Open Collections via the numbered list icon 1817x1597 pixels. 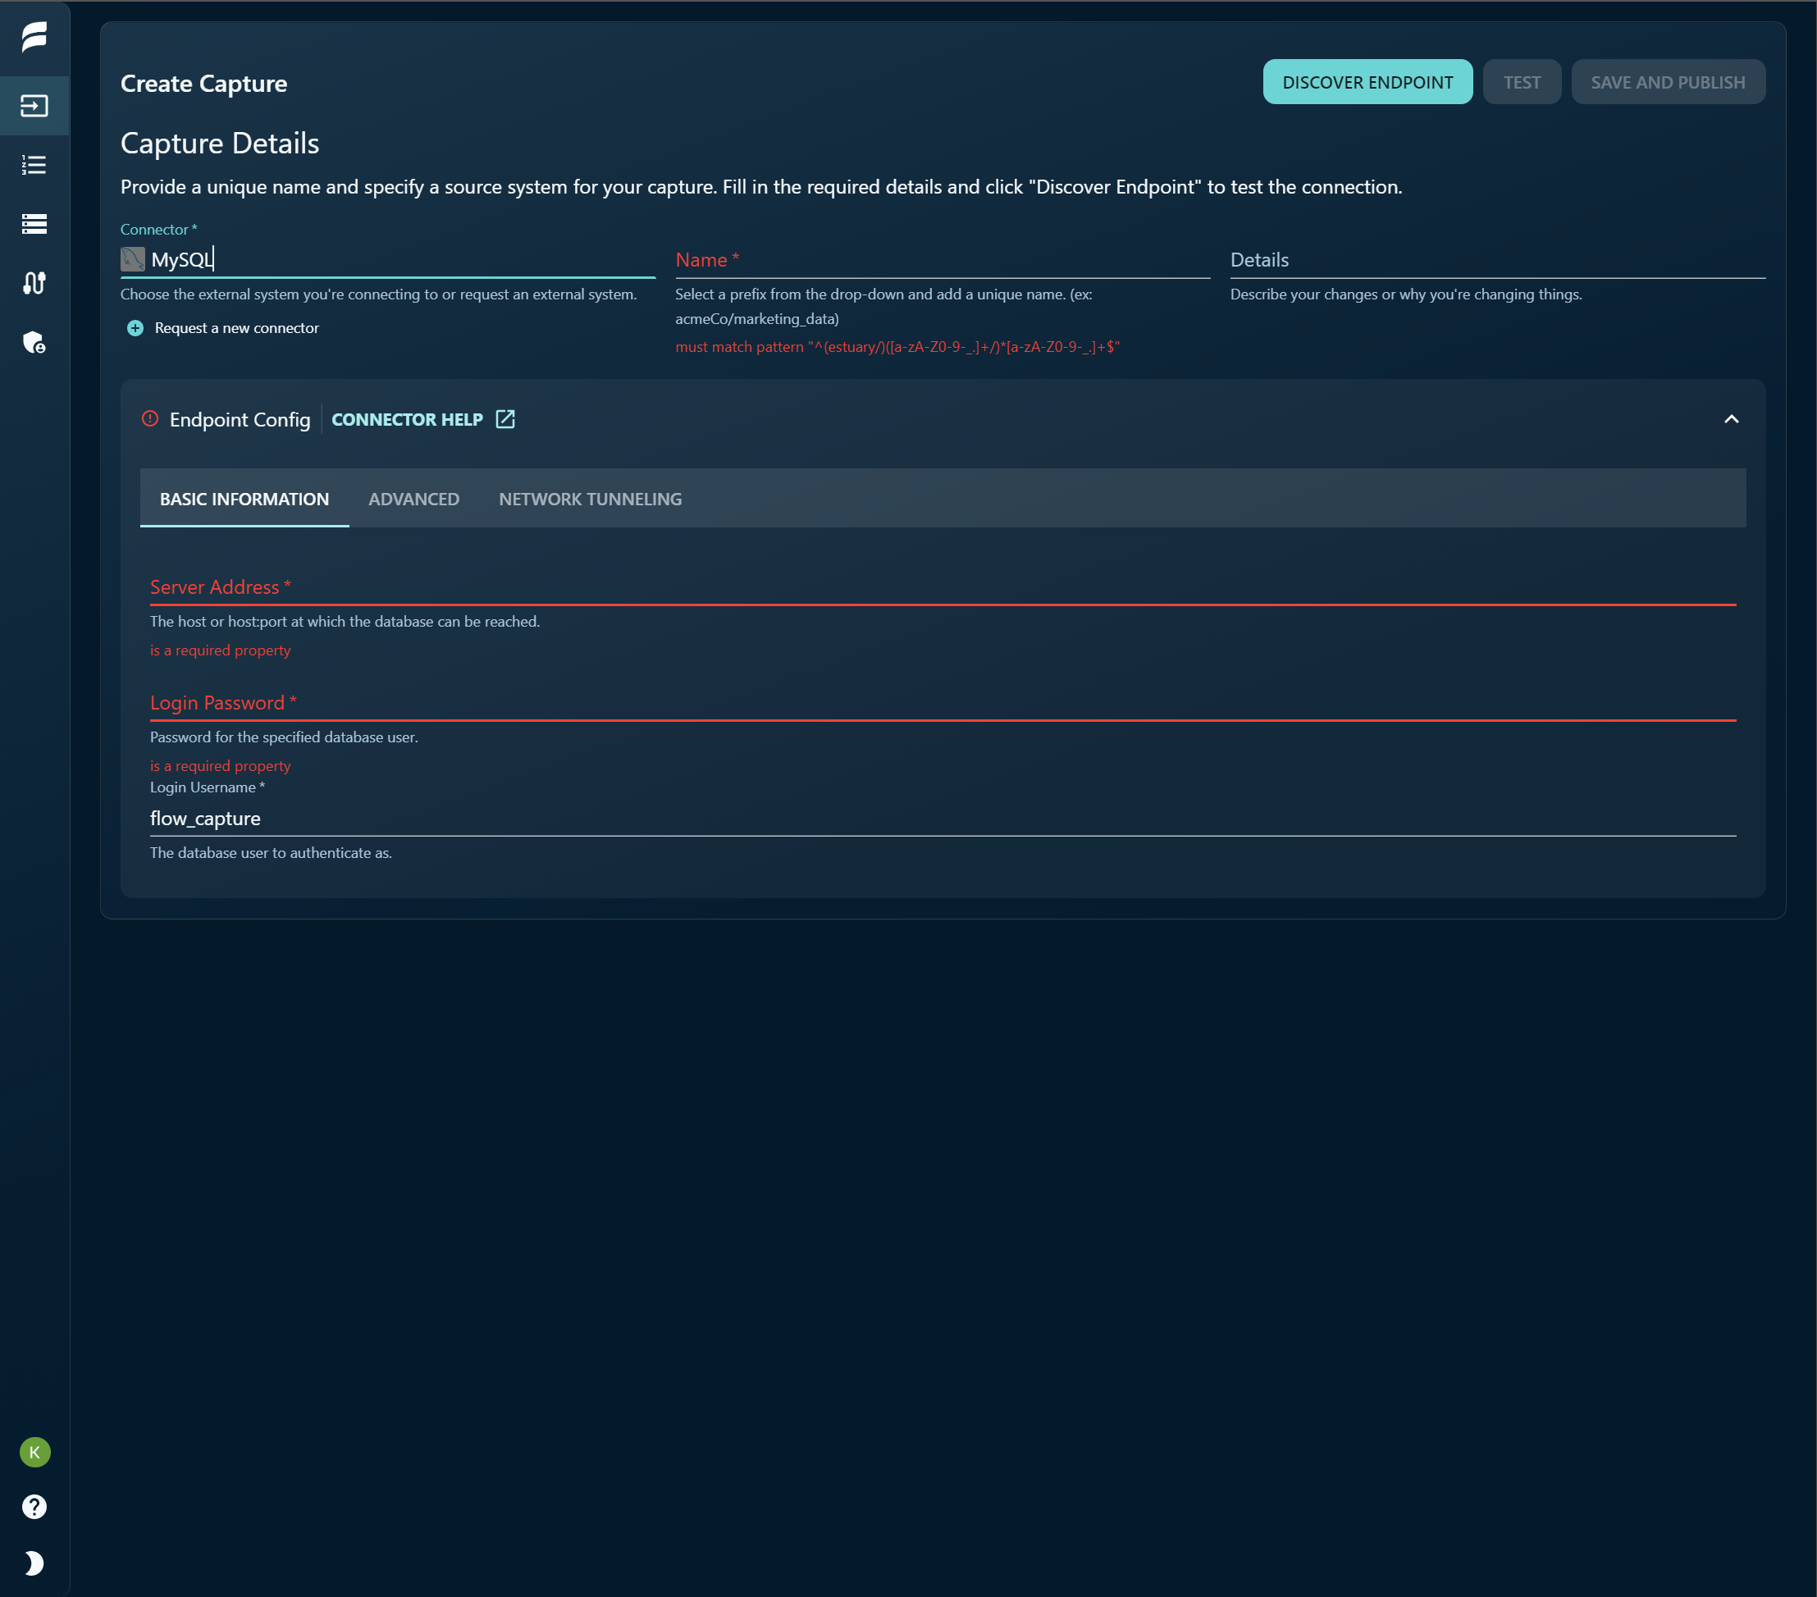pos(34,164)
